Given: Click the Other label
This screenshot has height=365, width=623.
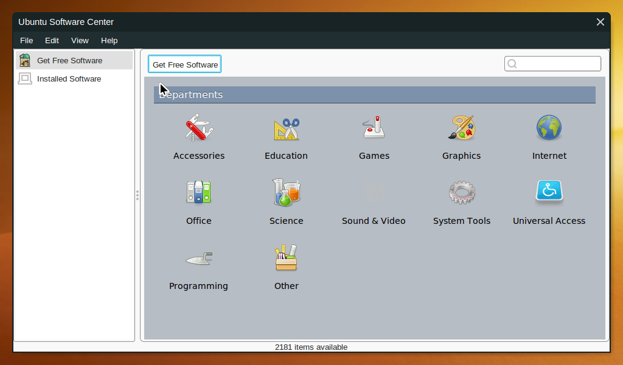Looking at the screenshot, I should pyautogui.click(x=287, y=286).
